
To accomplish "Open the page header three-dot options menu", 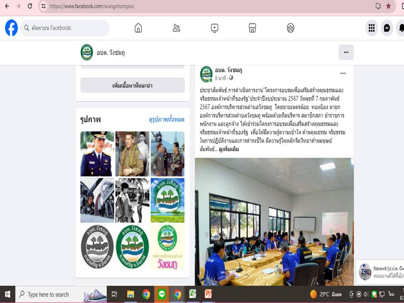I will pyautogui.click(x=346, y=52).
